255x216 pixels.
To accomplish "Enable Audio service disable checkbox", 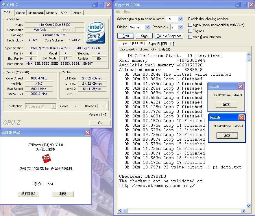I will click(x=190, y=25).
